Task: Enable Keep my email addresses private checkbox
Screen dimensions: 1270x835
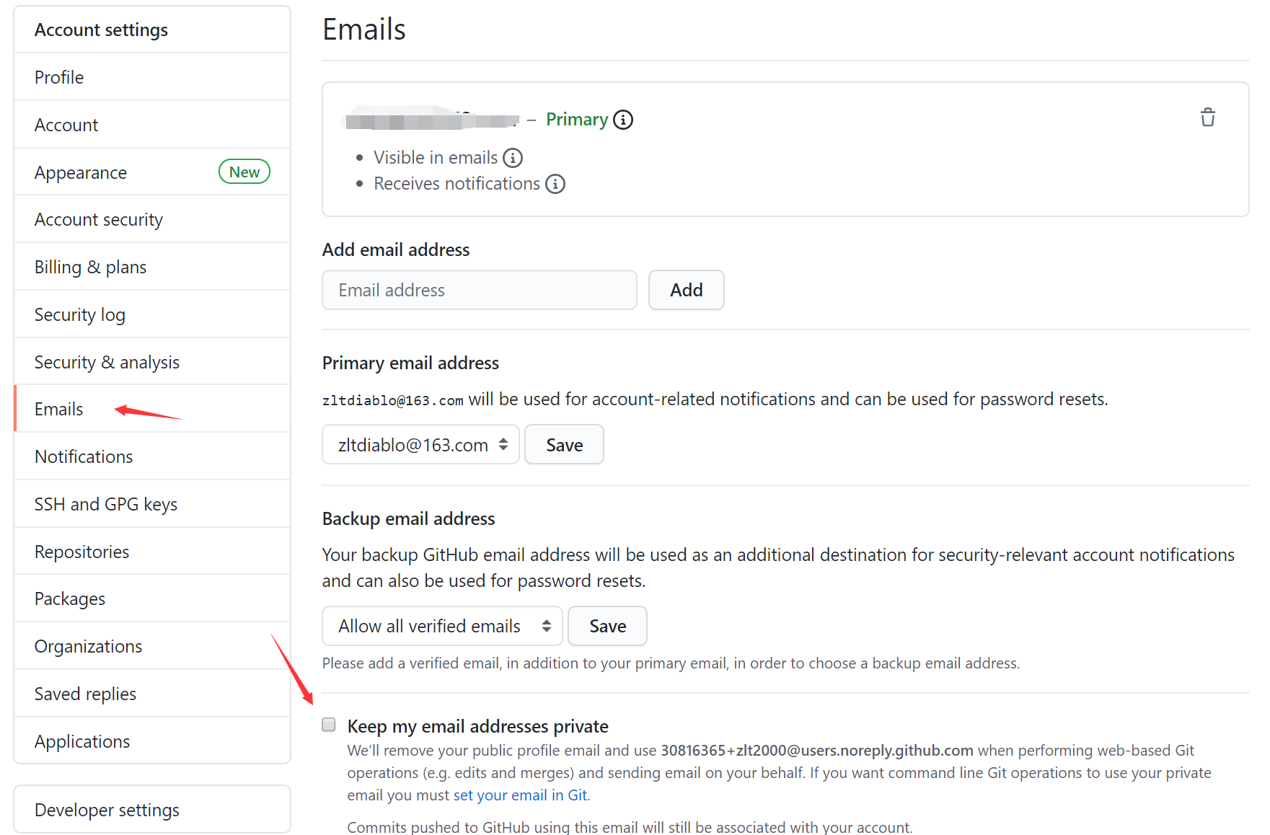Action: coord(329,725)
